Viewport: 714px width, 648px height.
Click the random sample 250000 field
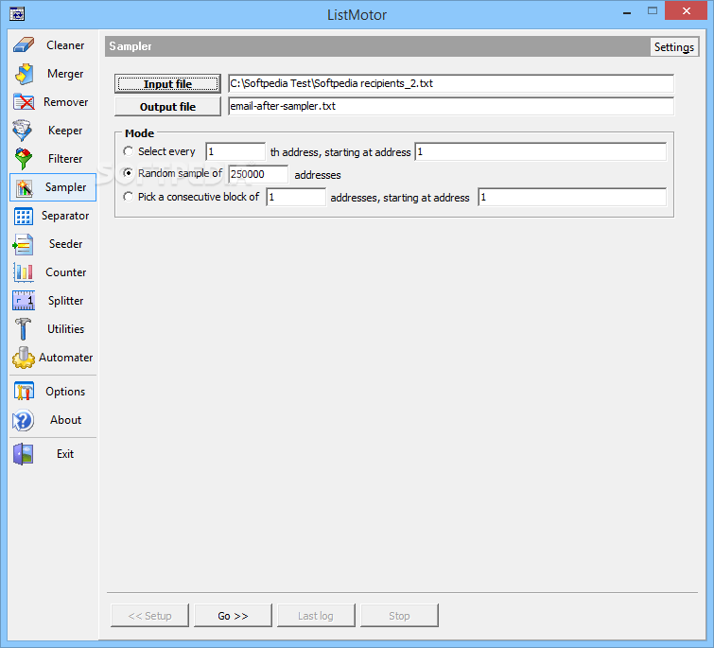(258, 174)
